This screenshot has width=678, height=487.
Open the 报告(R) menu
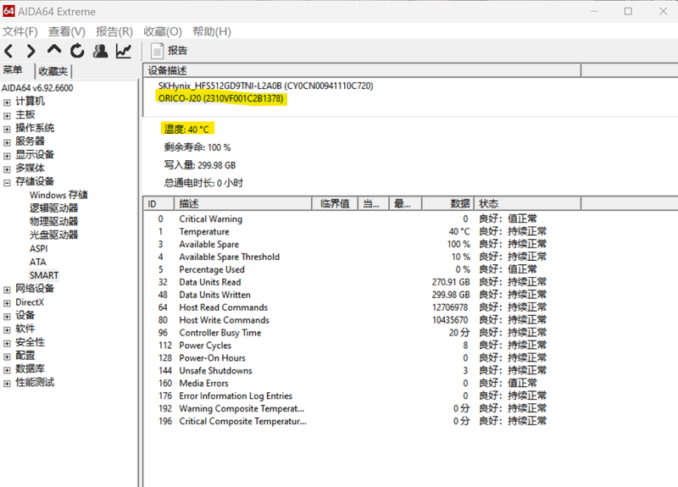point(114,31)
